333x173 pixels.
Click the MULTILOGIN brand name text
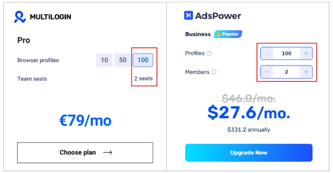pyautogui.click(x=51, y=17)
